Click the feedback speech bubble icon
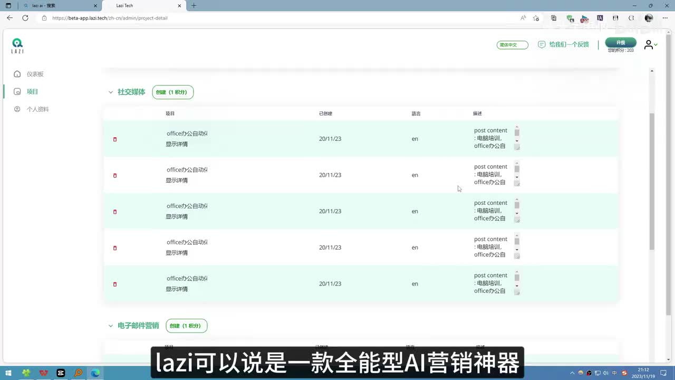This screenshot has width=675, height=380. click(542, 45)
